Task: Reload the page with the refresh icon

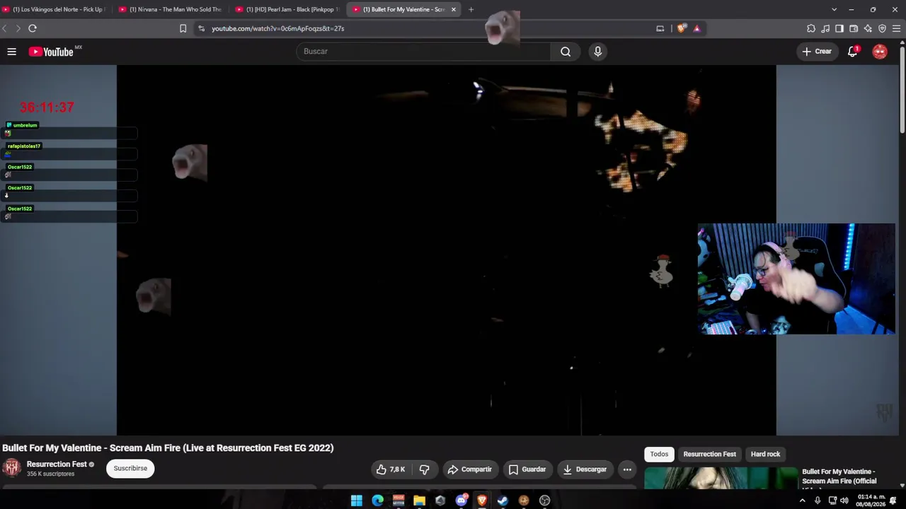Action: [33, 28]
